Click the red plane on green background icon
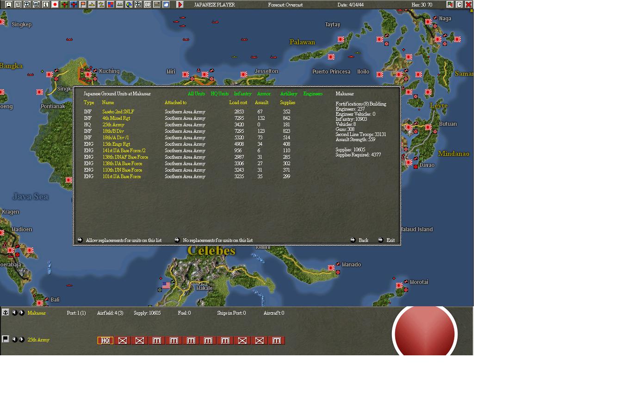Image resolution: width=619 pixels, height=415 pixels. pos(64,5)
